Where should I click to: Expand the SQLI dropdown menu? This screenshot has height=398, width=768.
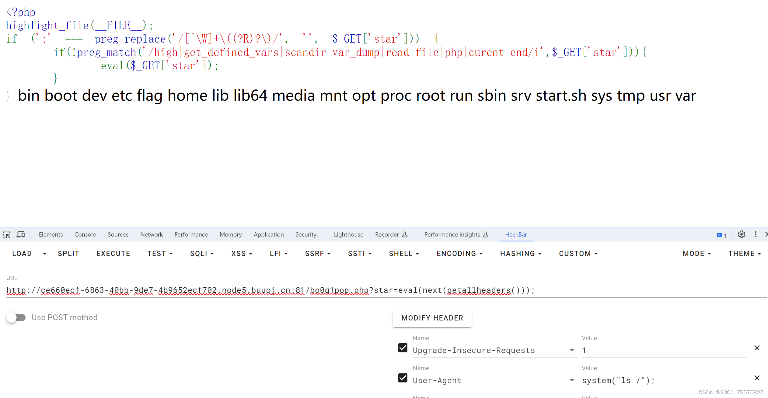(x=202, y=254)
